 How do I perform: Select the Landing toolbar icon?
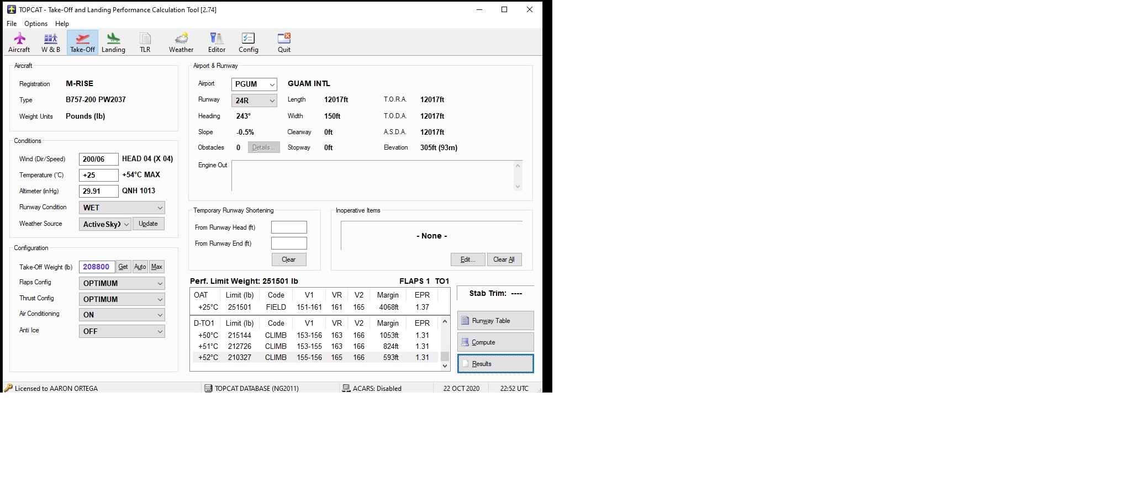[113, 43]
